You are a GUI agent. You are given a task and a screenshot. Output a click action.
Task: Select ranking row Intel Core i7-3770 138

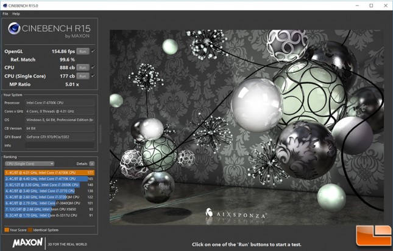click(x=49, y=191)
